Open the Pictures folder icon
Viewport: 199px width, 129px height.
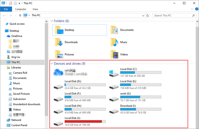(59, 54)
